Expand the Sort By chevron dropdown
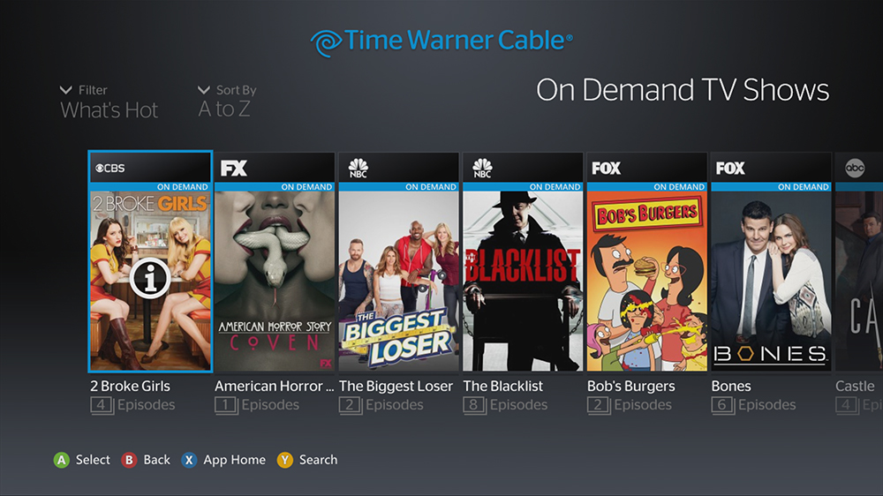This screenshot has width=883, height=496. (x=204, y=90)
